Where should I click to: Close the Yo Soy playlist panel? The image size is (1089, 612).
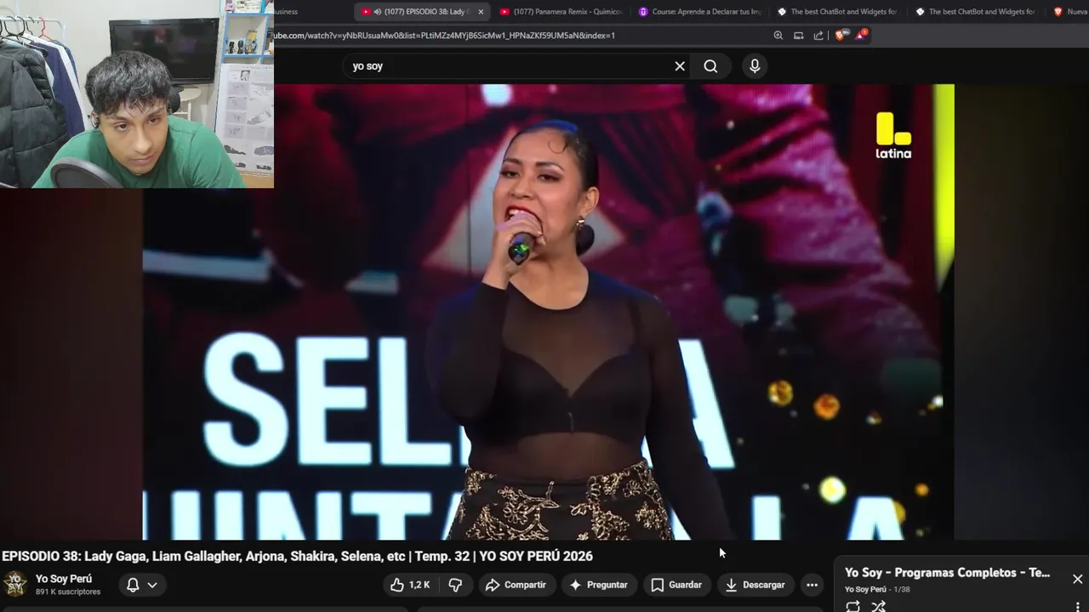pos(1077,579)
